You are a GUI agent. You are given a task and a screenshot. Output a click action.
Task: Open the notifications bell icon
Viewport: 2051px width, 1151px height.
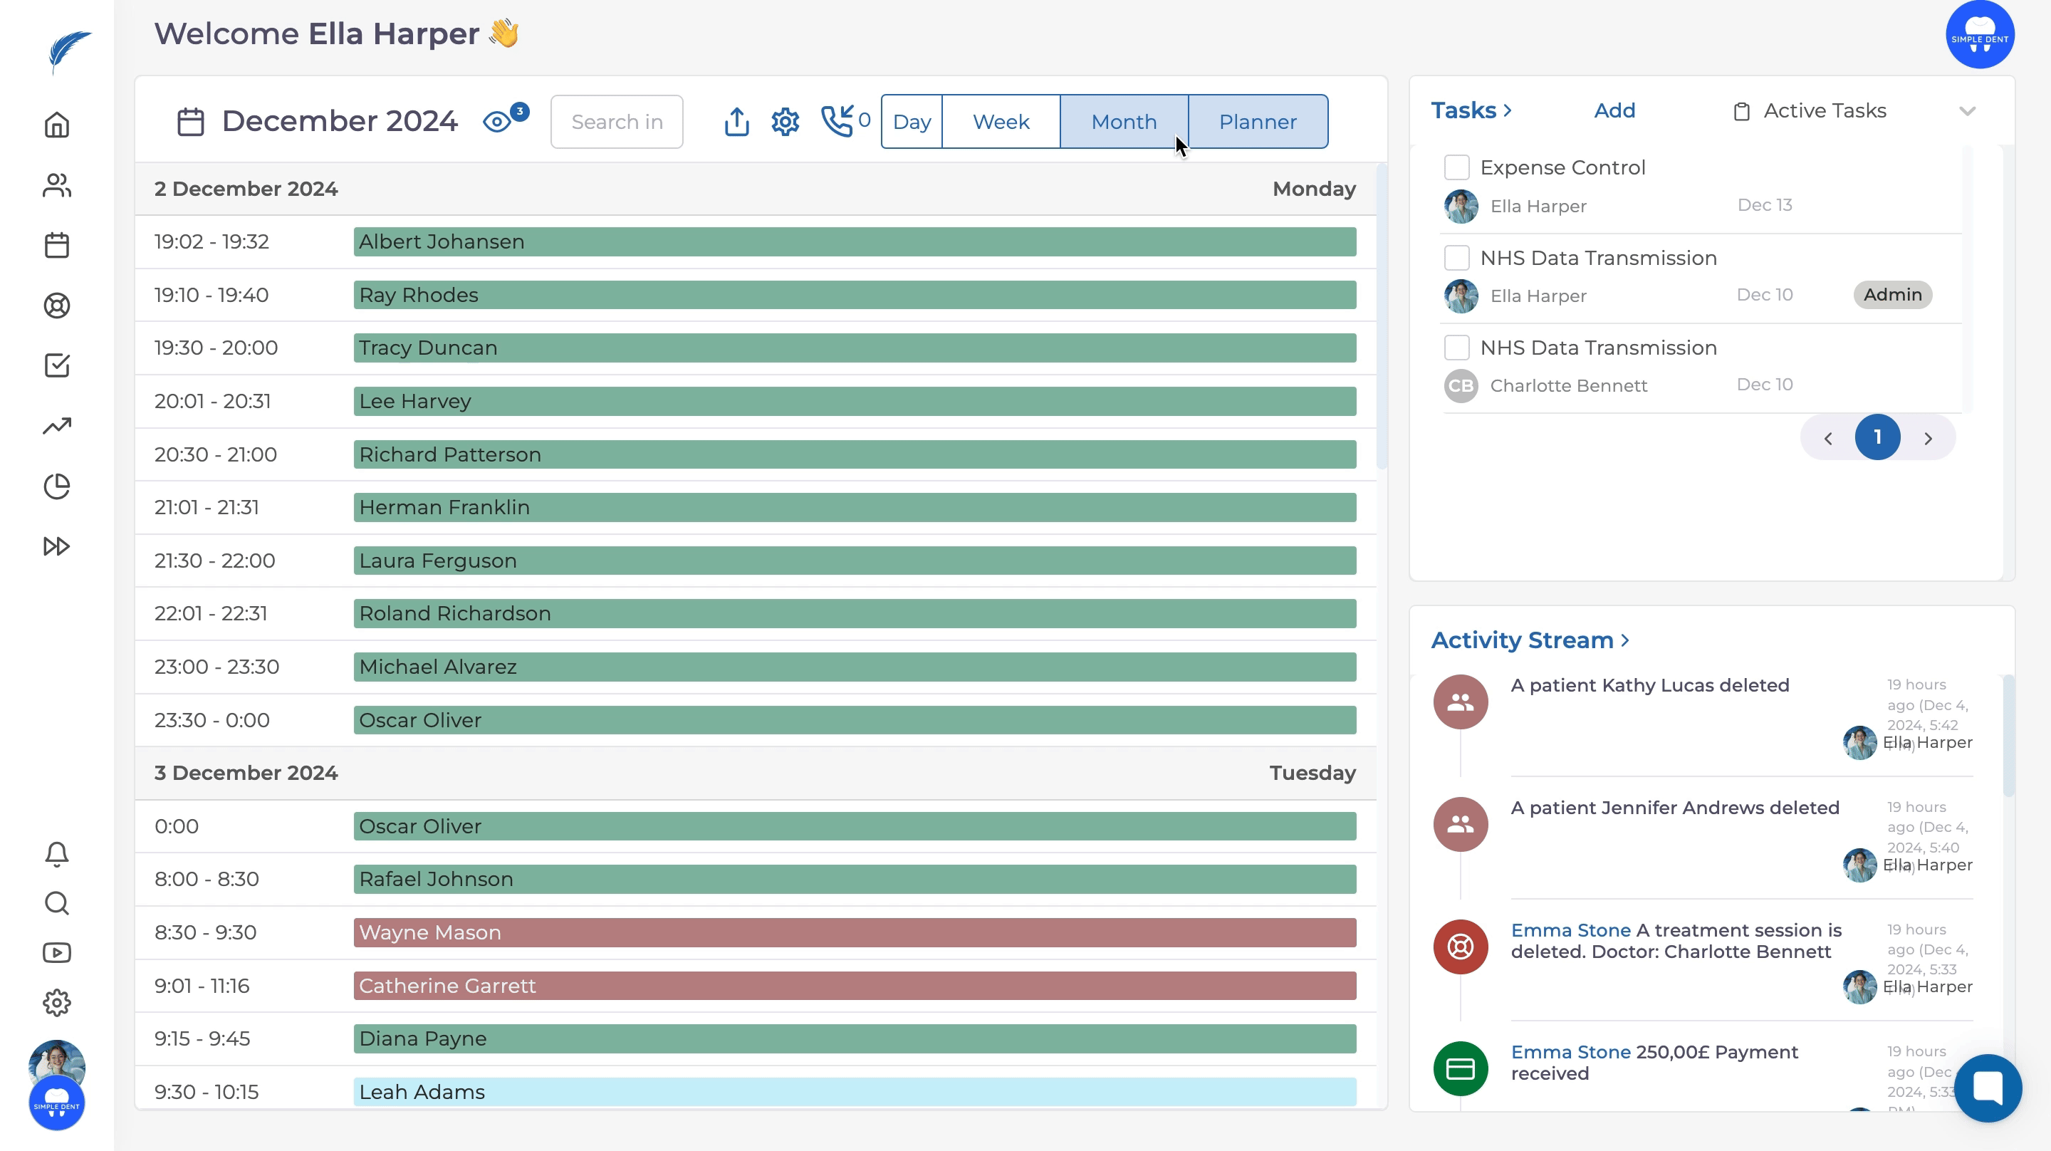(x=56, y=854)
